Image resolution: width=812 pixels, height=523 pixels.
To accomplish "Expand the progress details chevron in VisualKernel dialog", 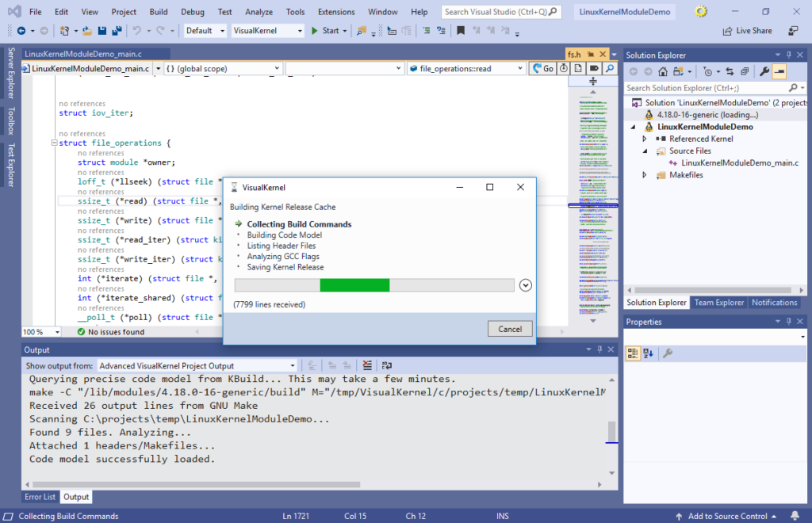I will [x=525, y=285].
